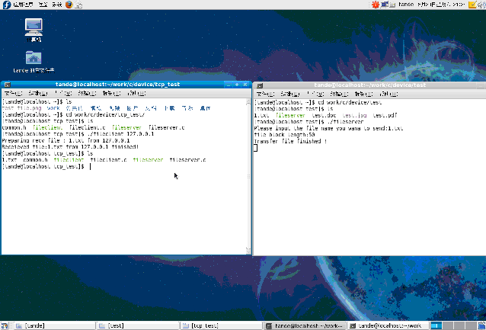Launch Firefox from the top panel
The image size is (486, 330).
click(69, 5)
